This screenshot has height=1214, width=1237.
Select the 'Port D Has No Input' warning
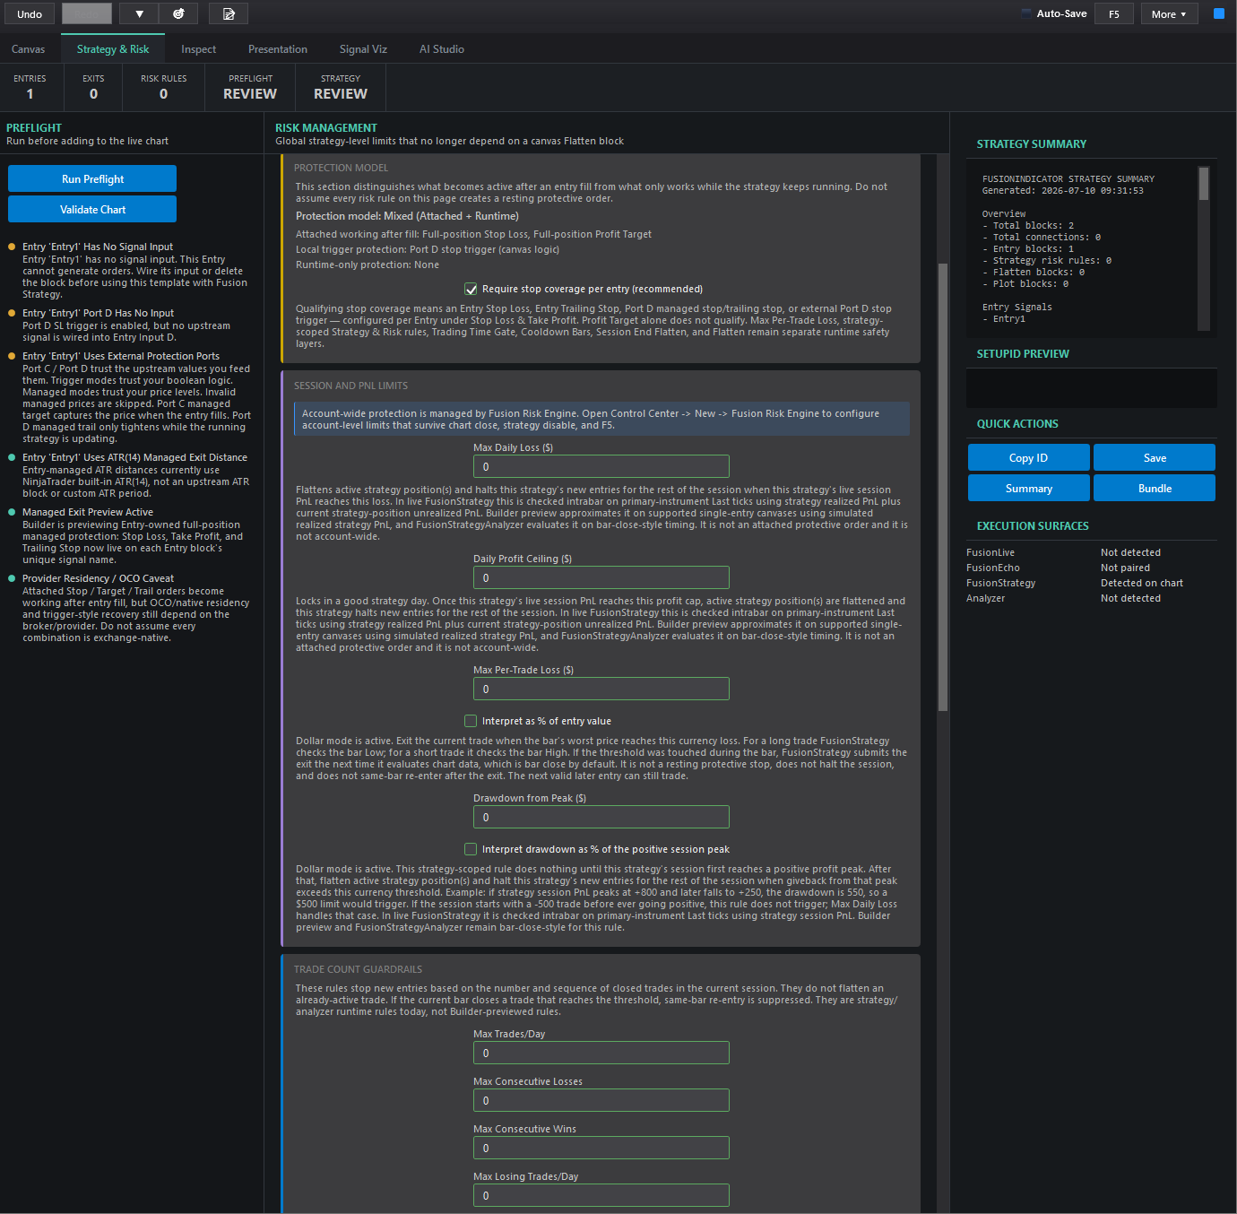(x=131, y=325)
